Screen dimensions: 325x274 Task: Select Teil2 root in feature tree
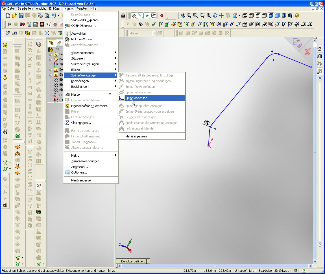pos(57,49)
